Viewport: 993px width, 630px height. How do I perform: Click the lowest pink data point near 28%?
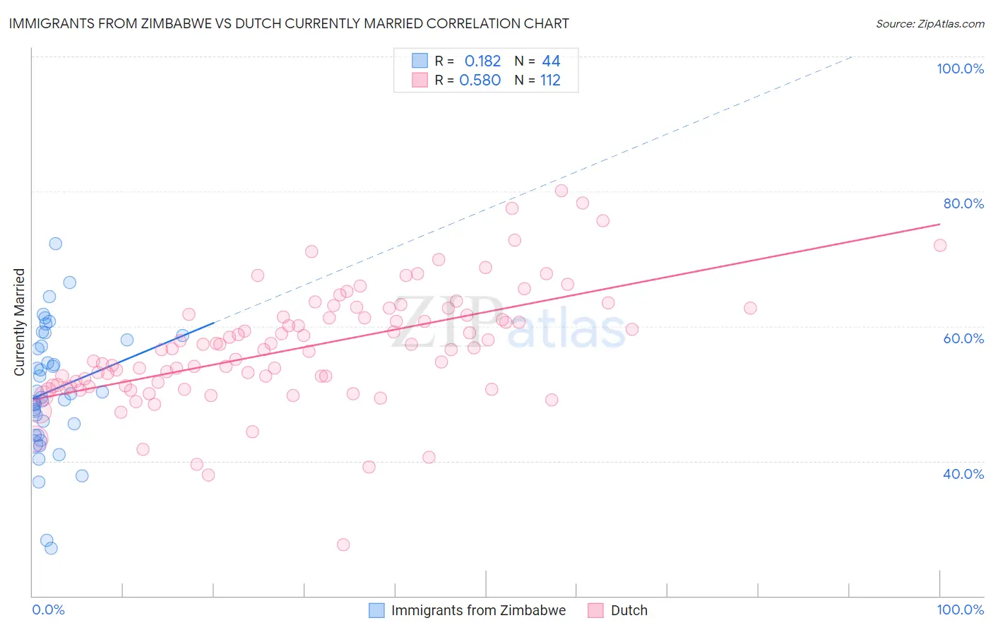[x=343, y=545]
